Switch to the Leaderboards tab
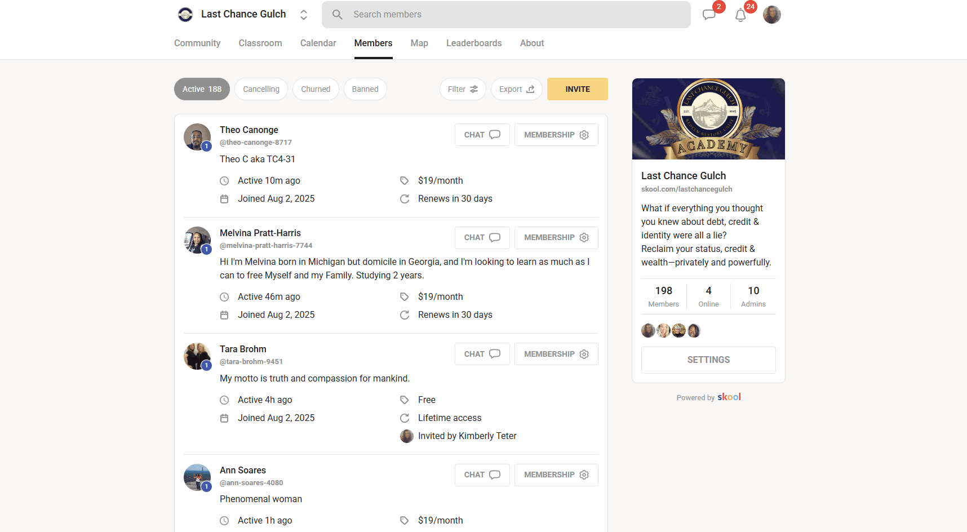The height and width of the screenshot is (532, 967). pos(474,43)
